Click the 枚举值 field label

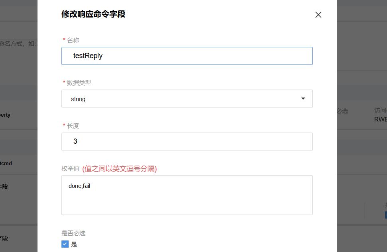coord(70,168)
